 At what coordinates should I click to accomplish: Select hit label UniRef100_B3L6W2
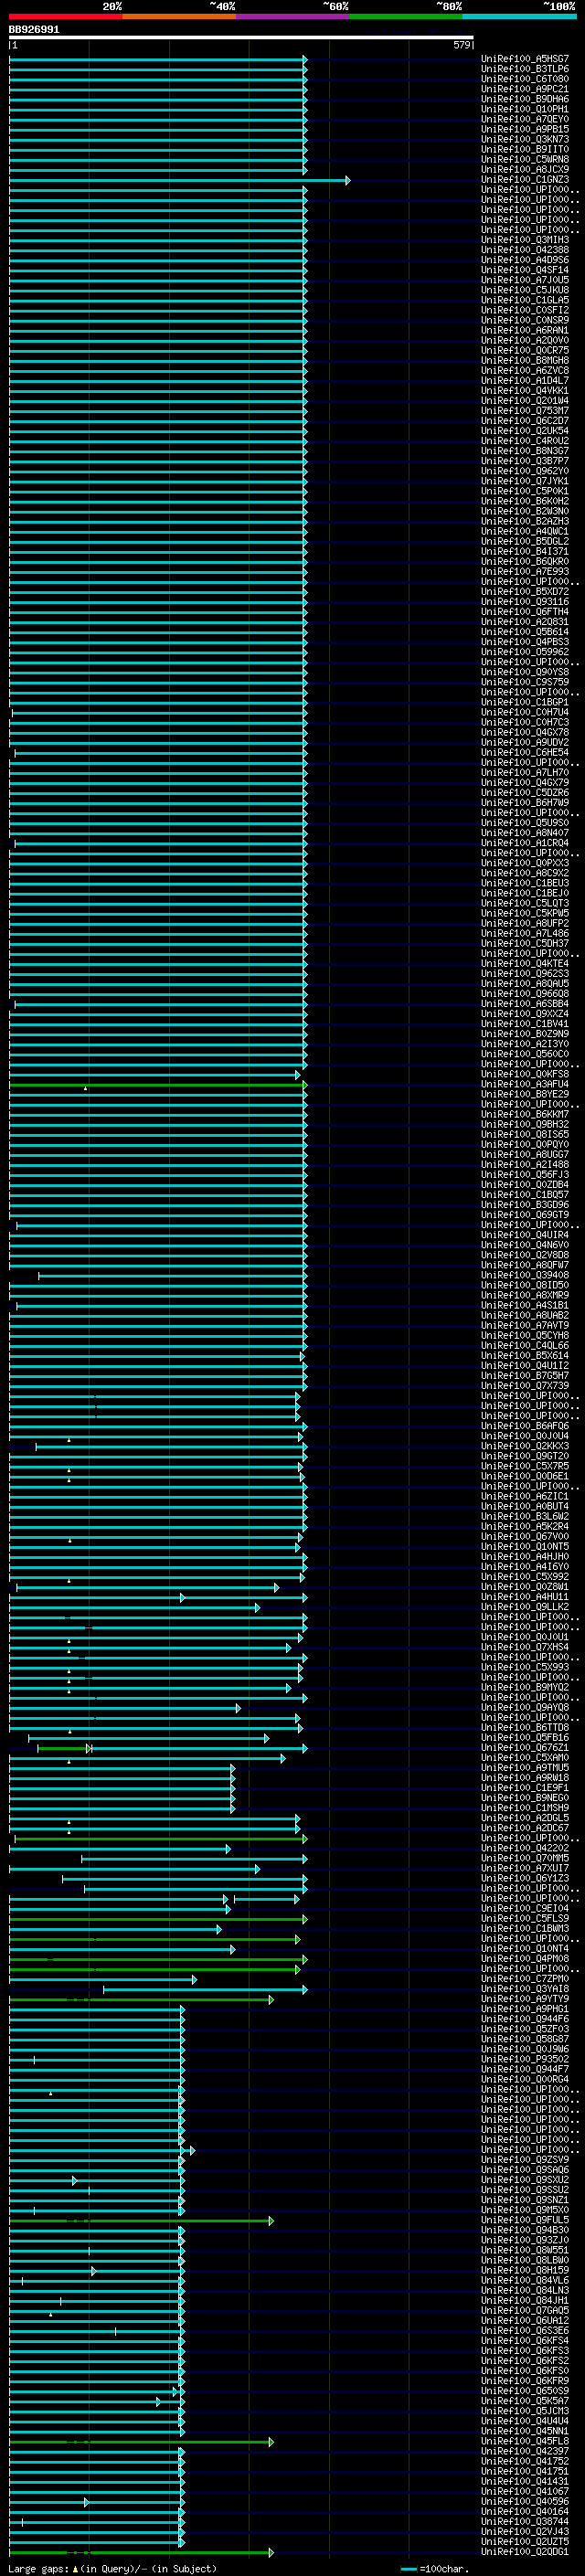pyautogui.click(x=525, y=1516)
